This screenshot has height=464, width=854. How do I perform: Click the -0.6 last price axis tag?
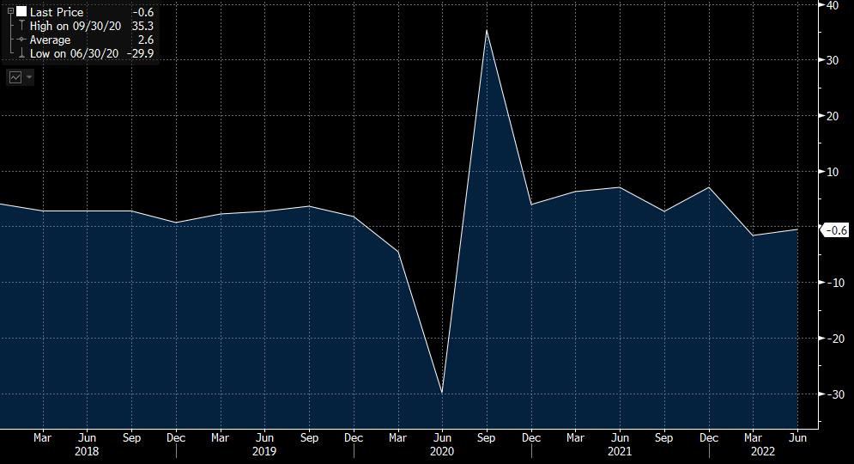click(x=835, y=230)
